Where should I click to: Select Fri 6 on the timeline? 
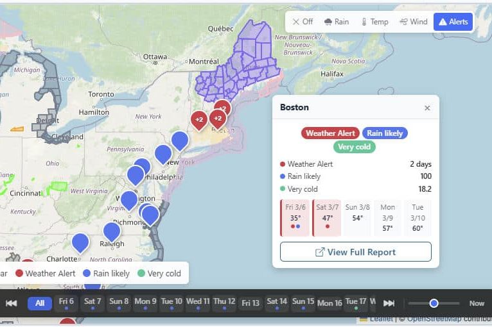click(66, 302)
